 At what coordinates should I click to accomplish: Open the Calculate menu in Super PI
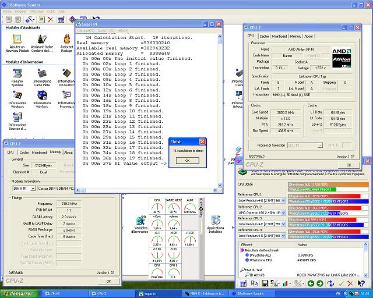coord(86,30)
